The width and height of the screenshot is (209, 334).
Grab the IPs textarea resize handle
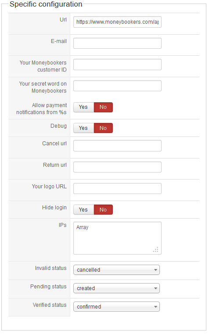point(156,249)
